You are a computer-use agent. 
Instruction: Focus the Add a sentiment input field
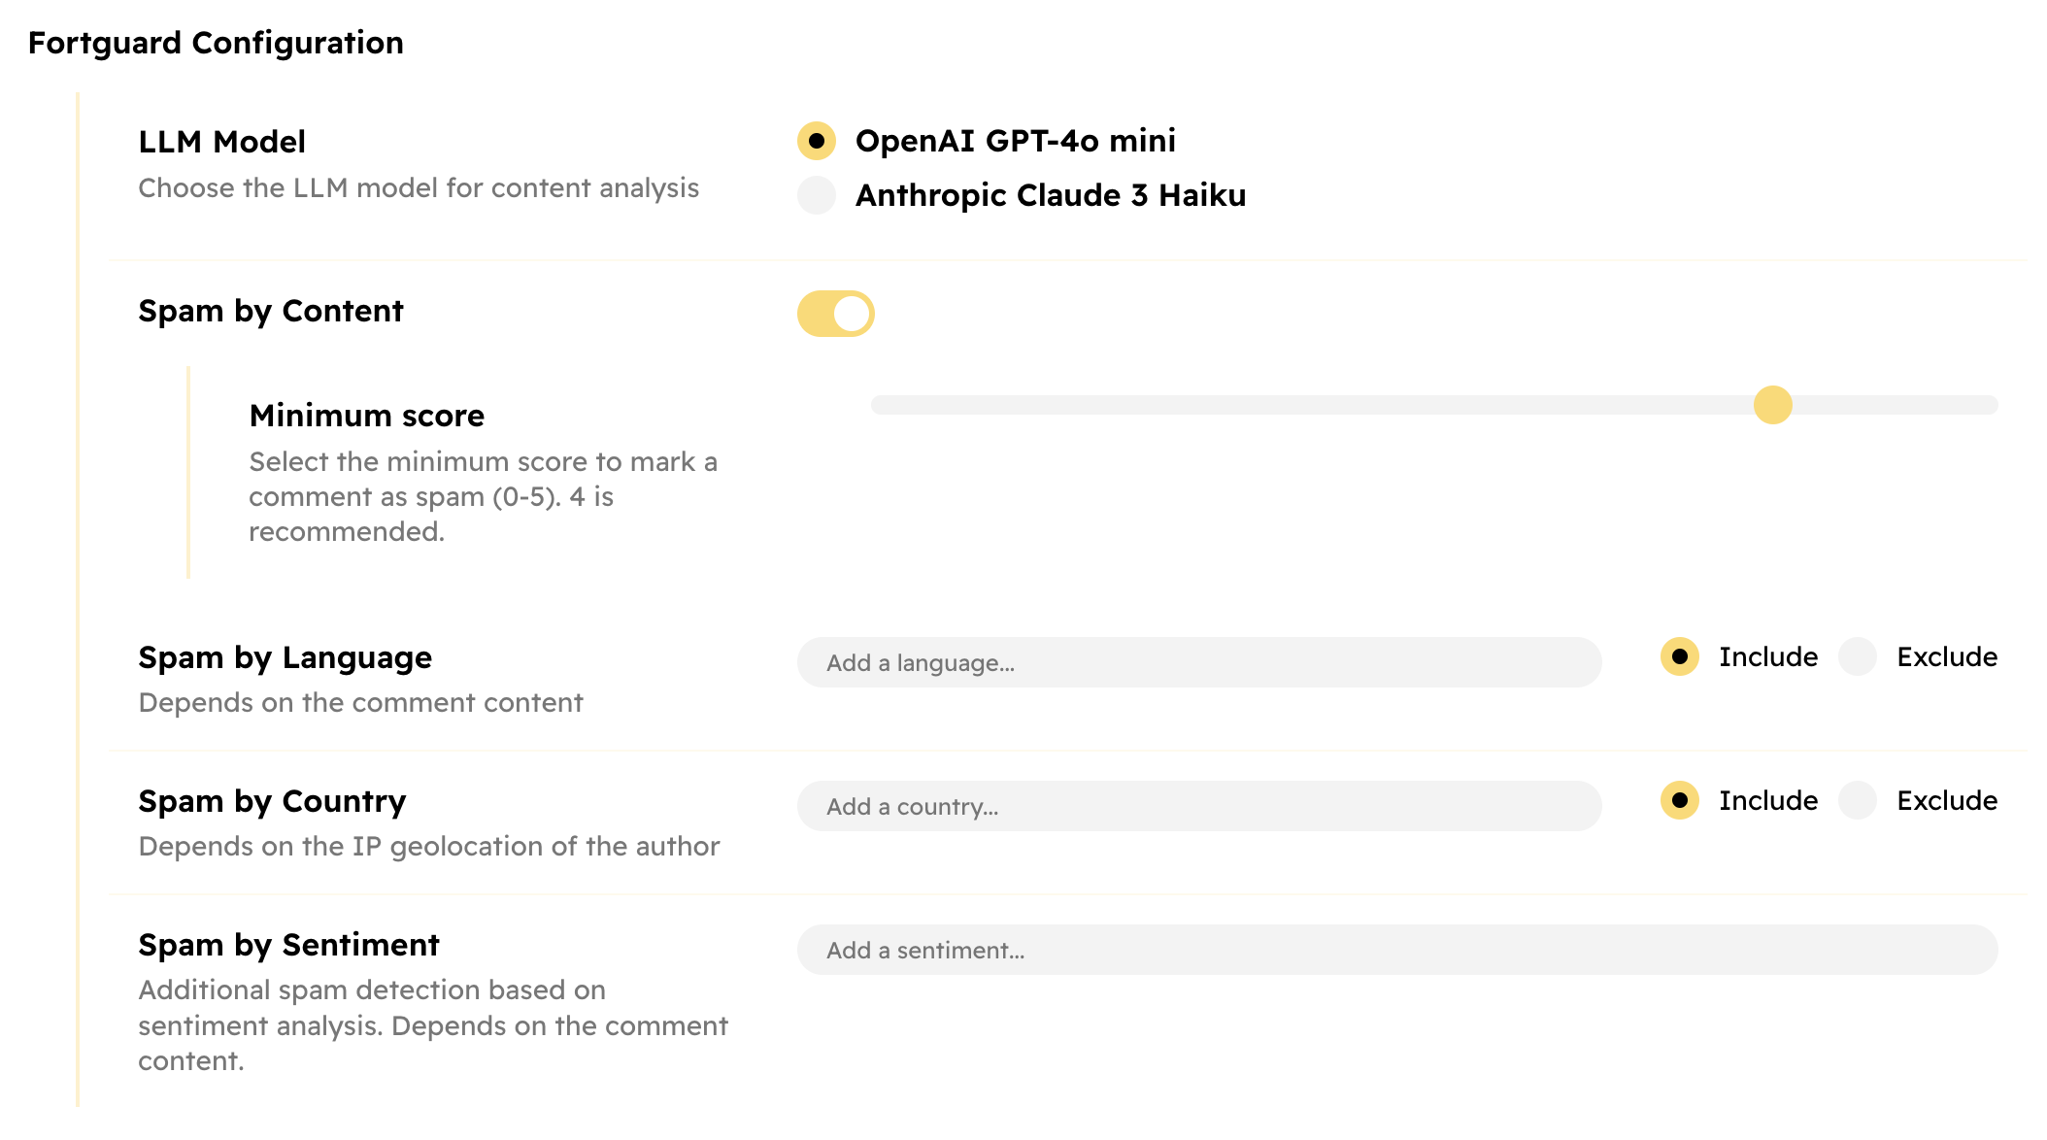[1397, 950]
